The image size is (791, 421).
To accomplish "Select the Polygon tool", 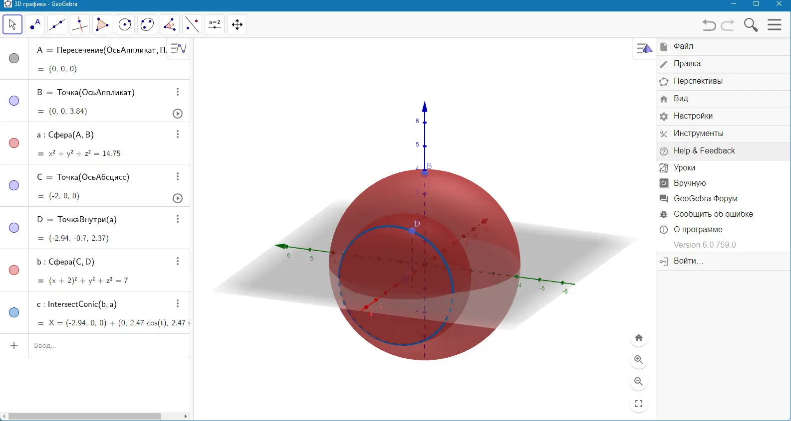I will pyautogui.click(x=102, y=24).
